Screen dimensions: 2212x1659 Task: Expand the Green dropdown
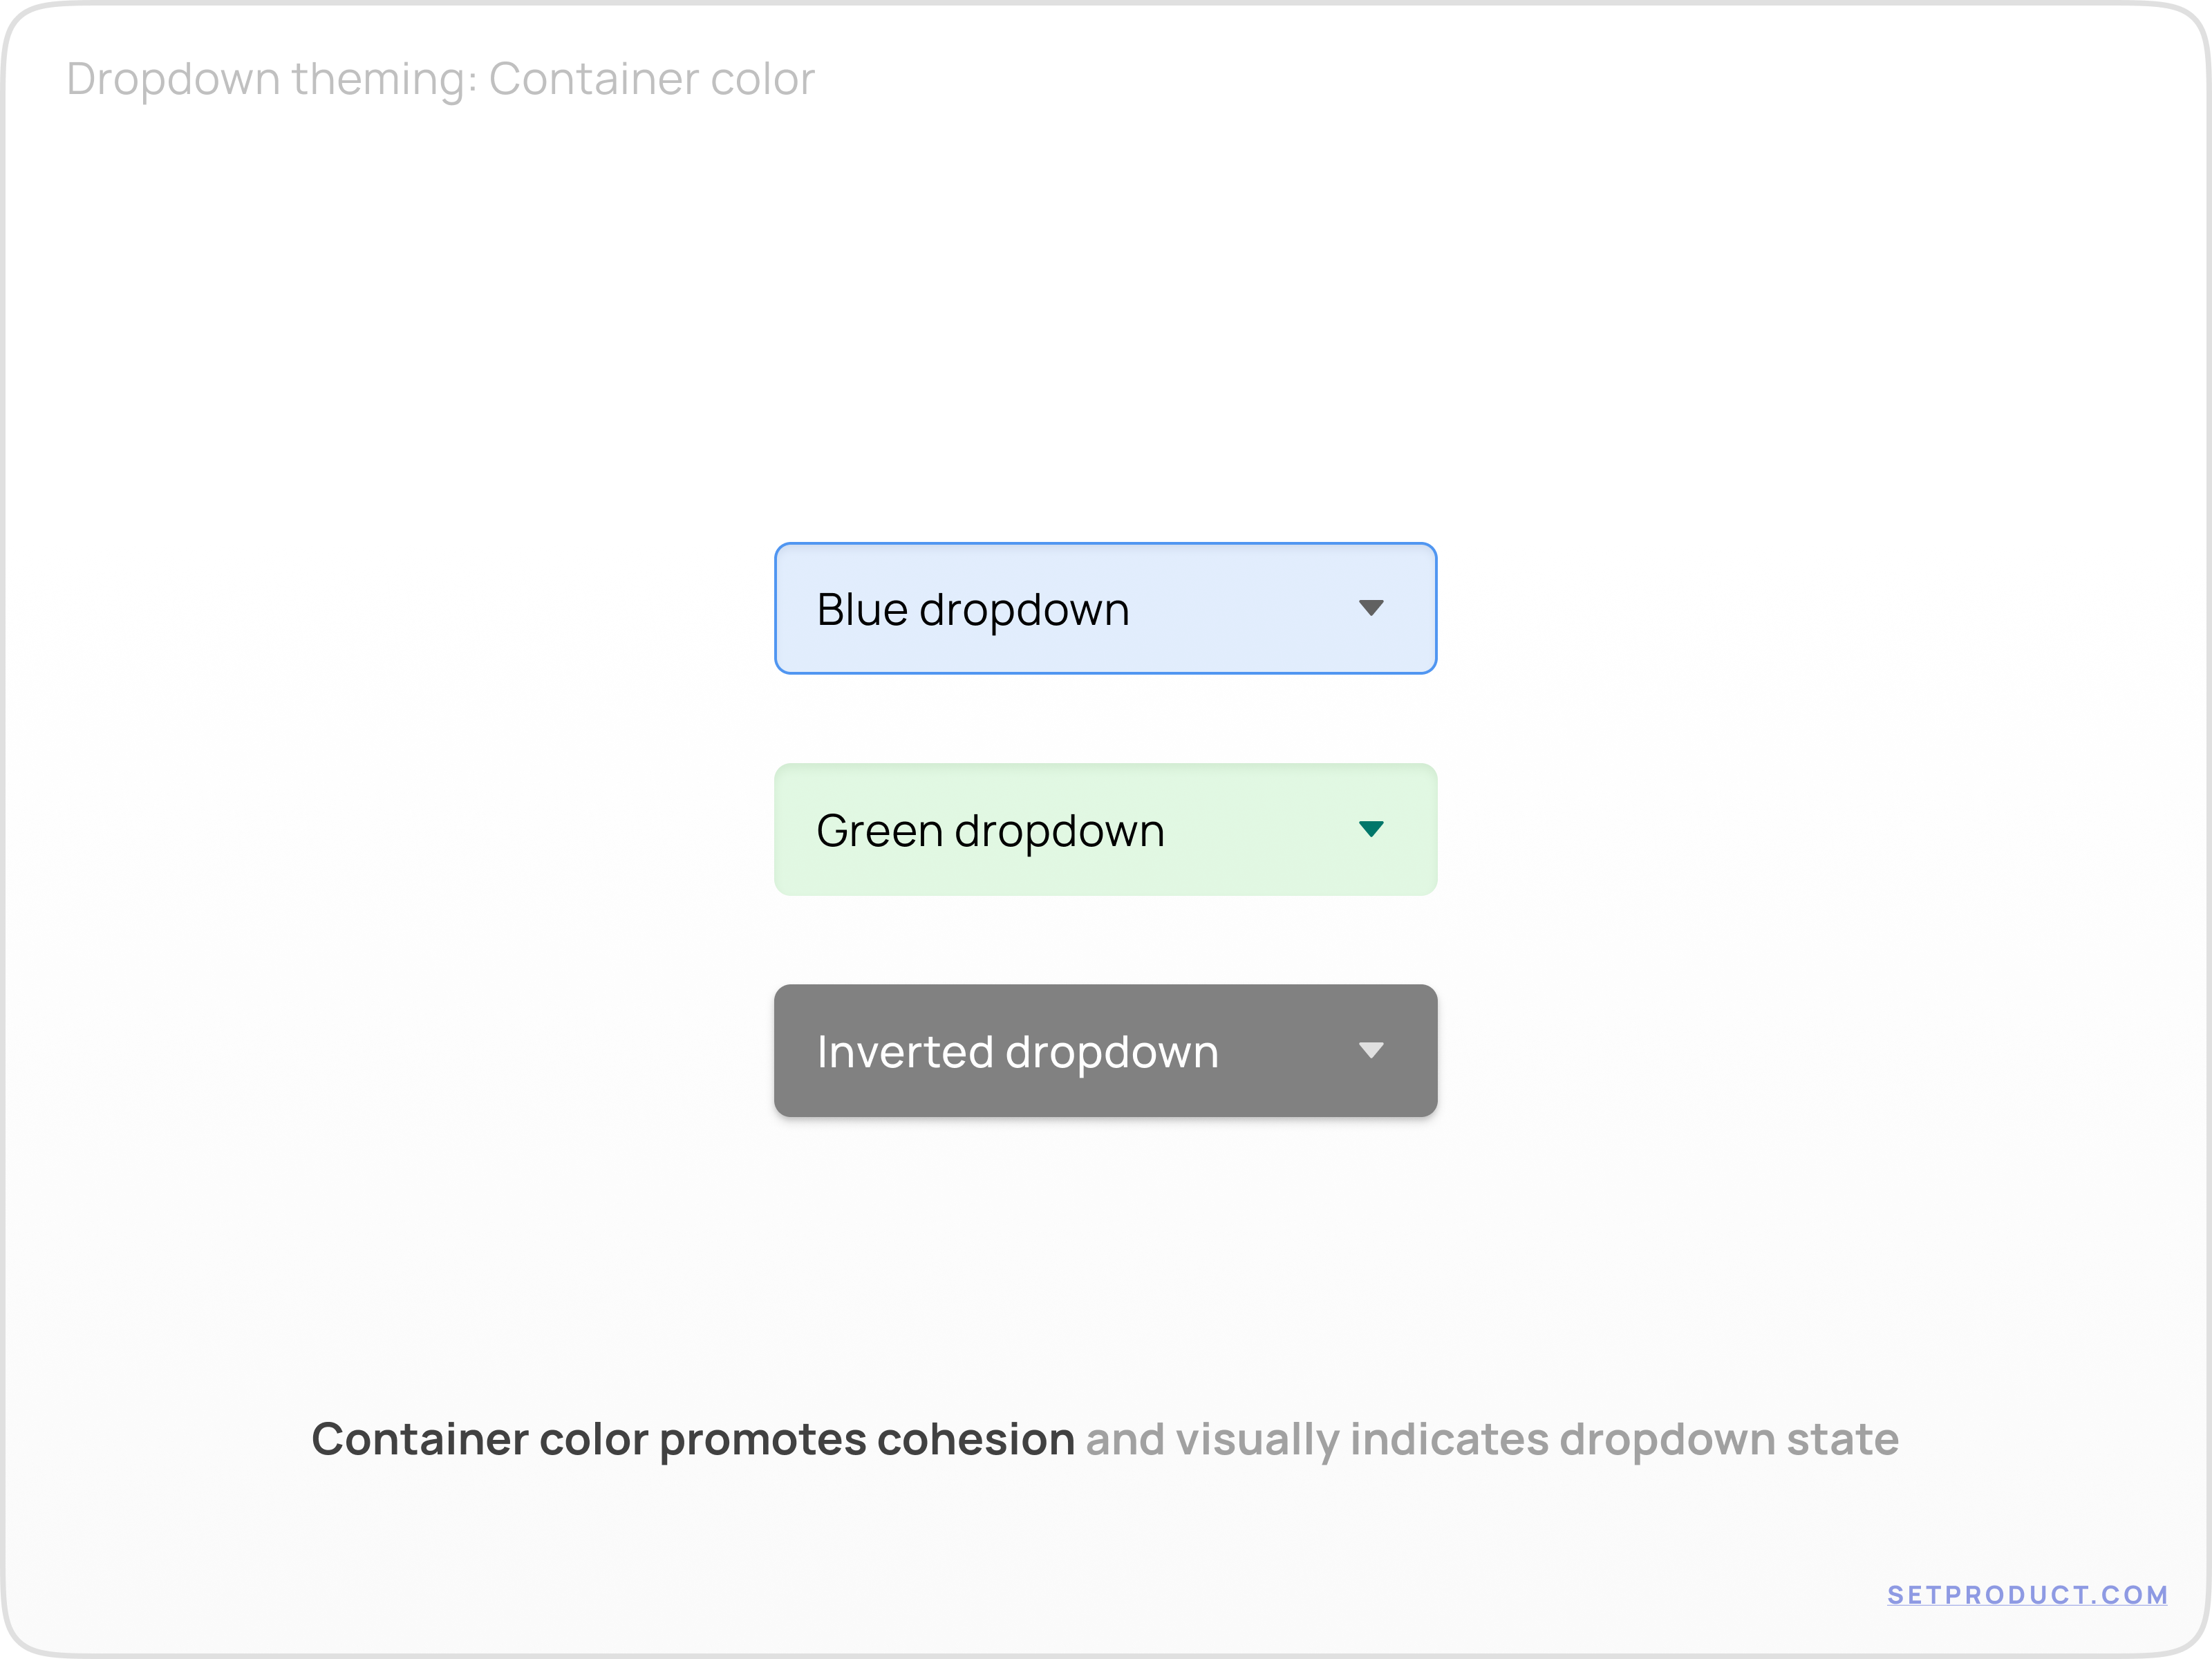[x=1105, y=829]
